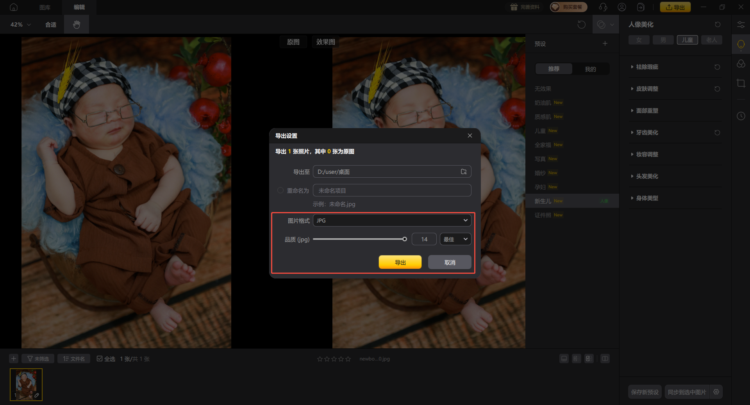This screenshot has width=750, height=405.
Task: Select the hand pan tool
Action: 77,25
